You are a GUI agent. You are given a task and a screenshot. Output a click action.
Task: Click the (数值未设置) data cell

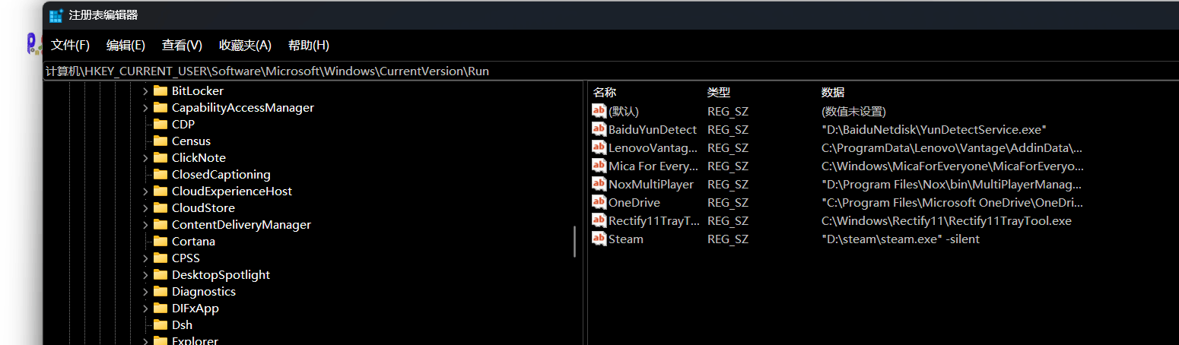pyautogui.click(x=853, y=112)
